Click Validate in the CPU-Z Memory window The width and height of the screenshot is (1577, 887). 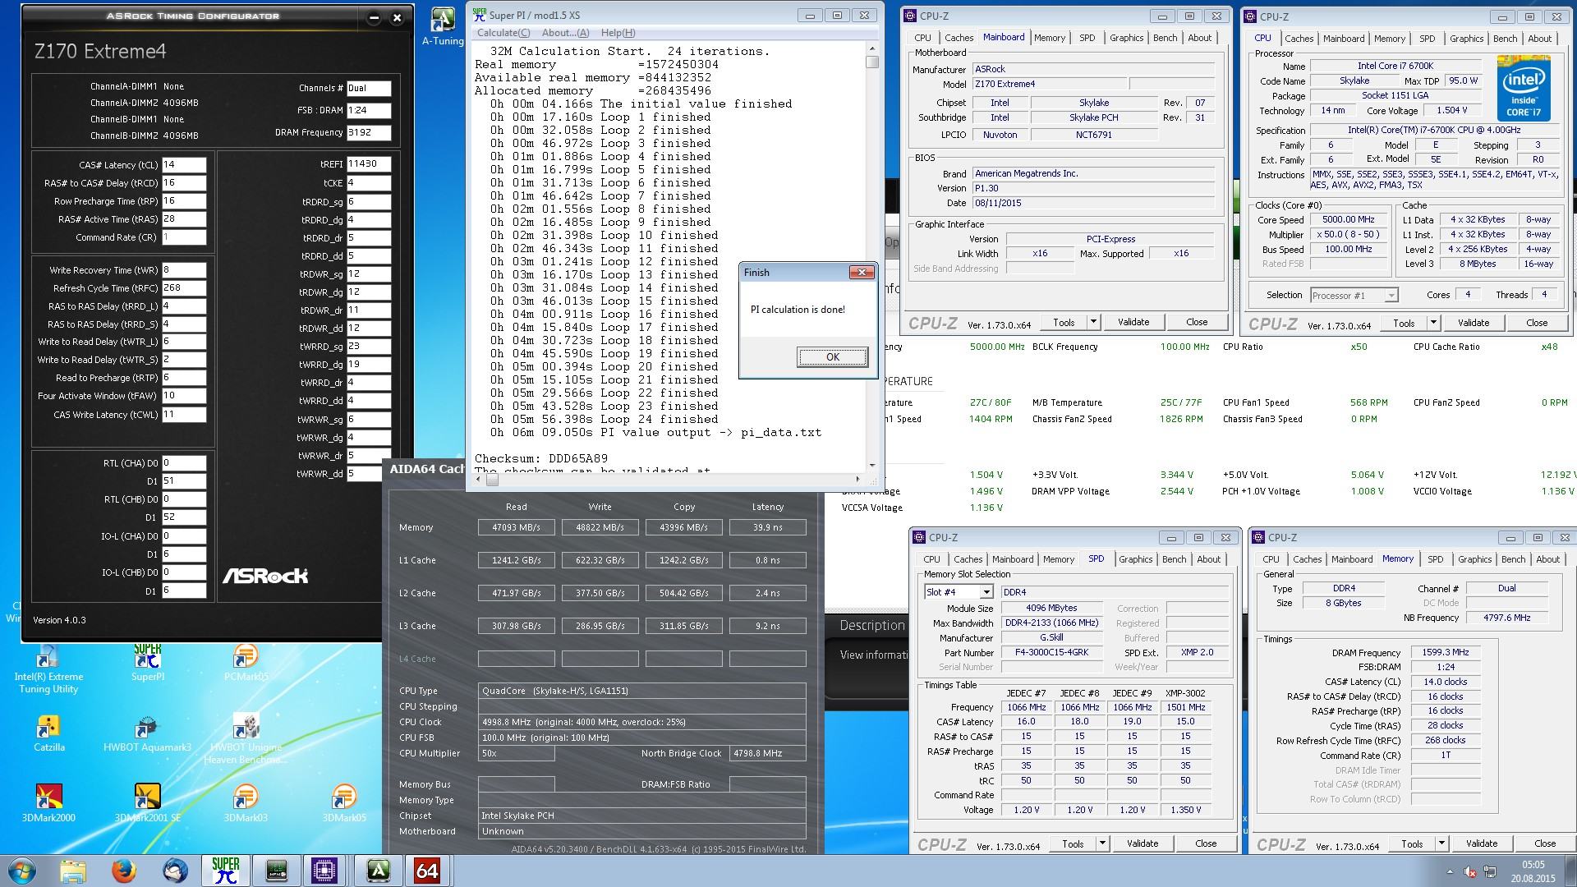[1481, 843]
